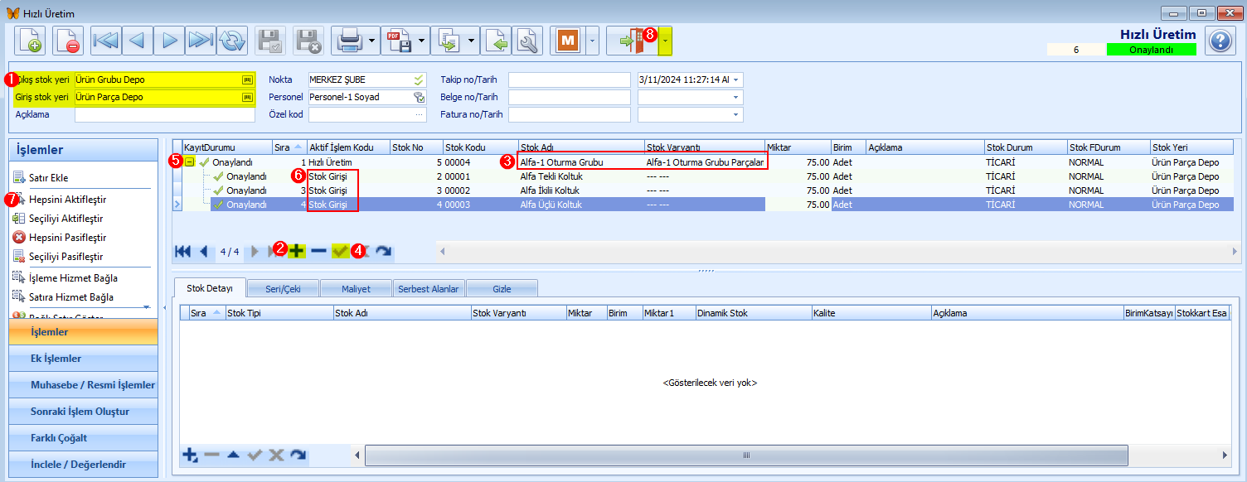
Task: Open the Belge no/Tarih date dropdown
Action: tap(735, 97)
